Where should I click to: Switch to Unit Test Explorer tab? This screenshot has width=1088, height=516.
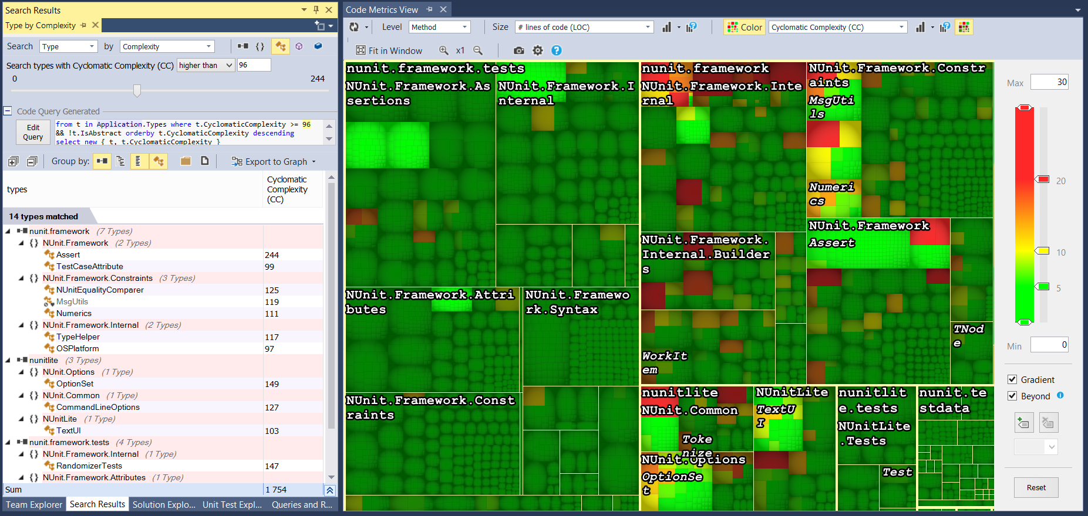point(233,504)
